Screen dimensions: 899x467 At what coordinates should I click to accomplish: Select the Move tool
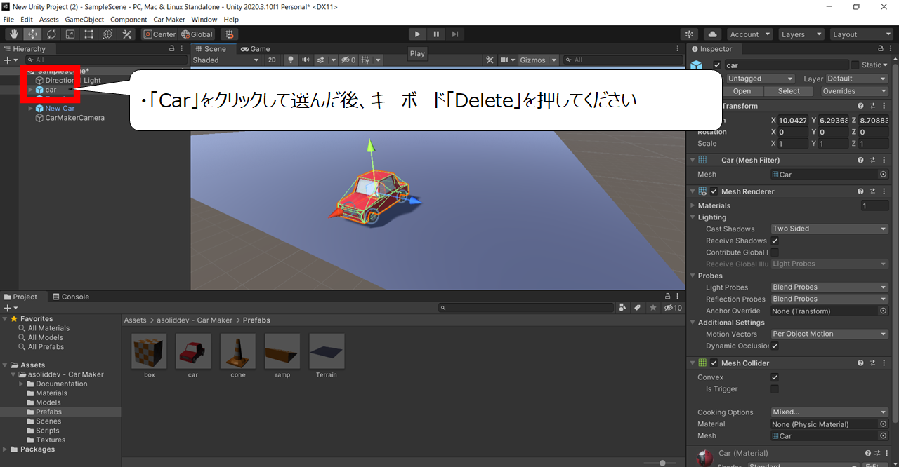tap(32, 34)
